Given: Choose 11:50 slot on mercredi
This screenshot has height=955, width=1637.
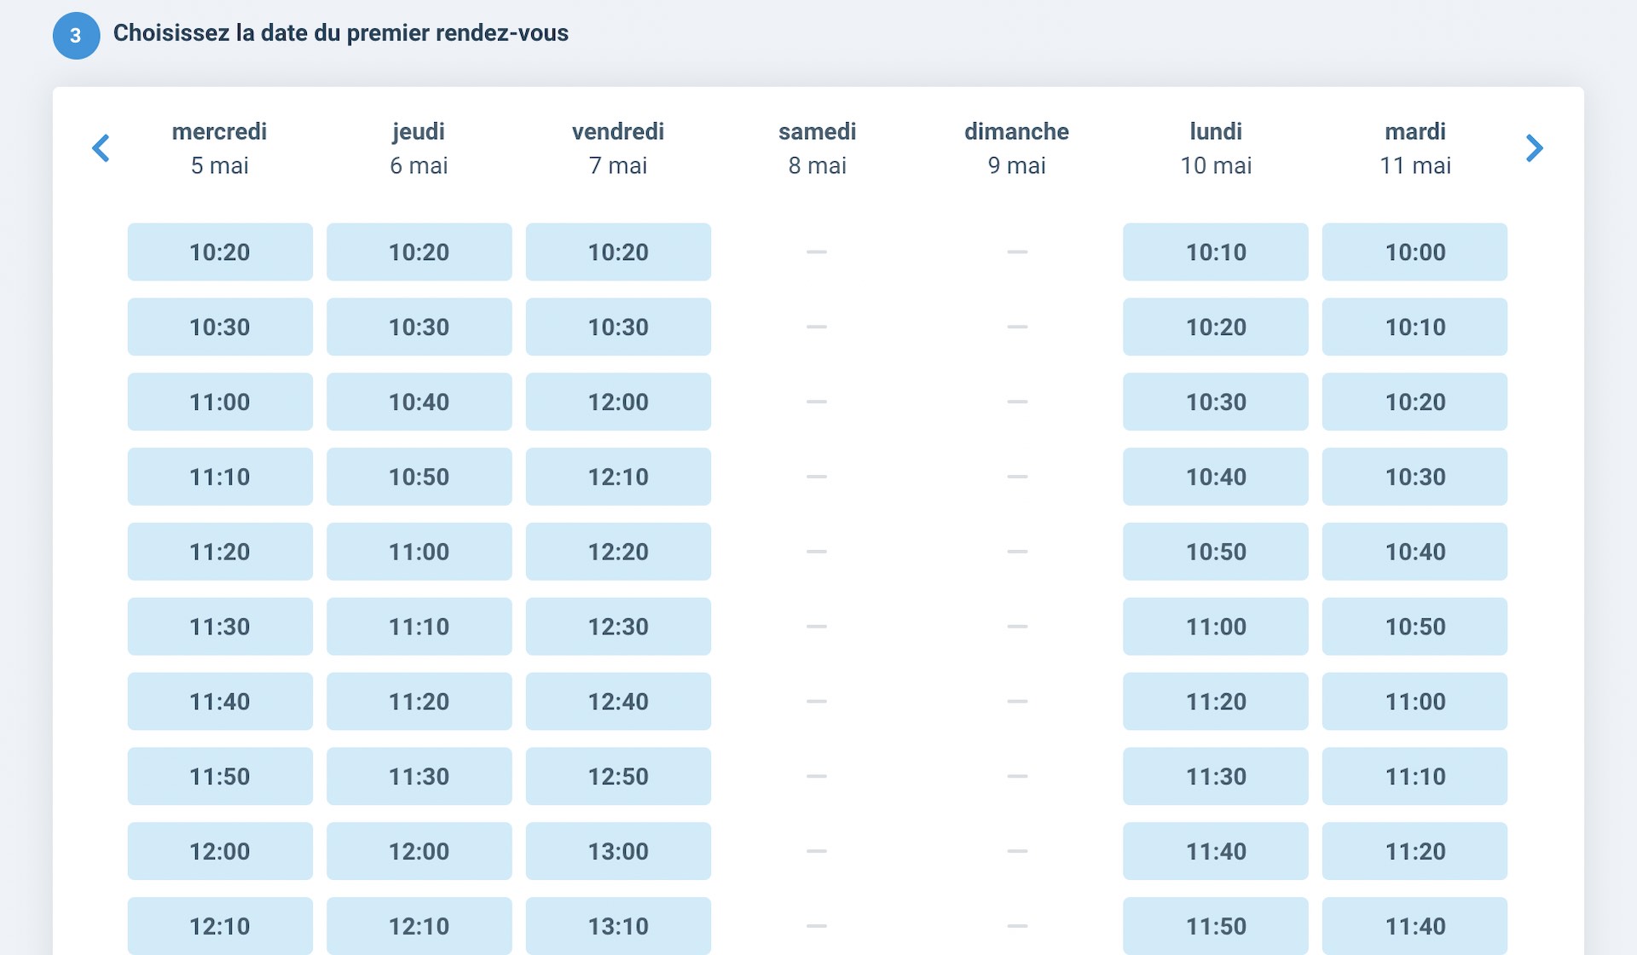Looking at the screenshot, I should 220,776.
